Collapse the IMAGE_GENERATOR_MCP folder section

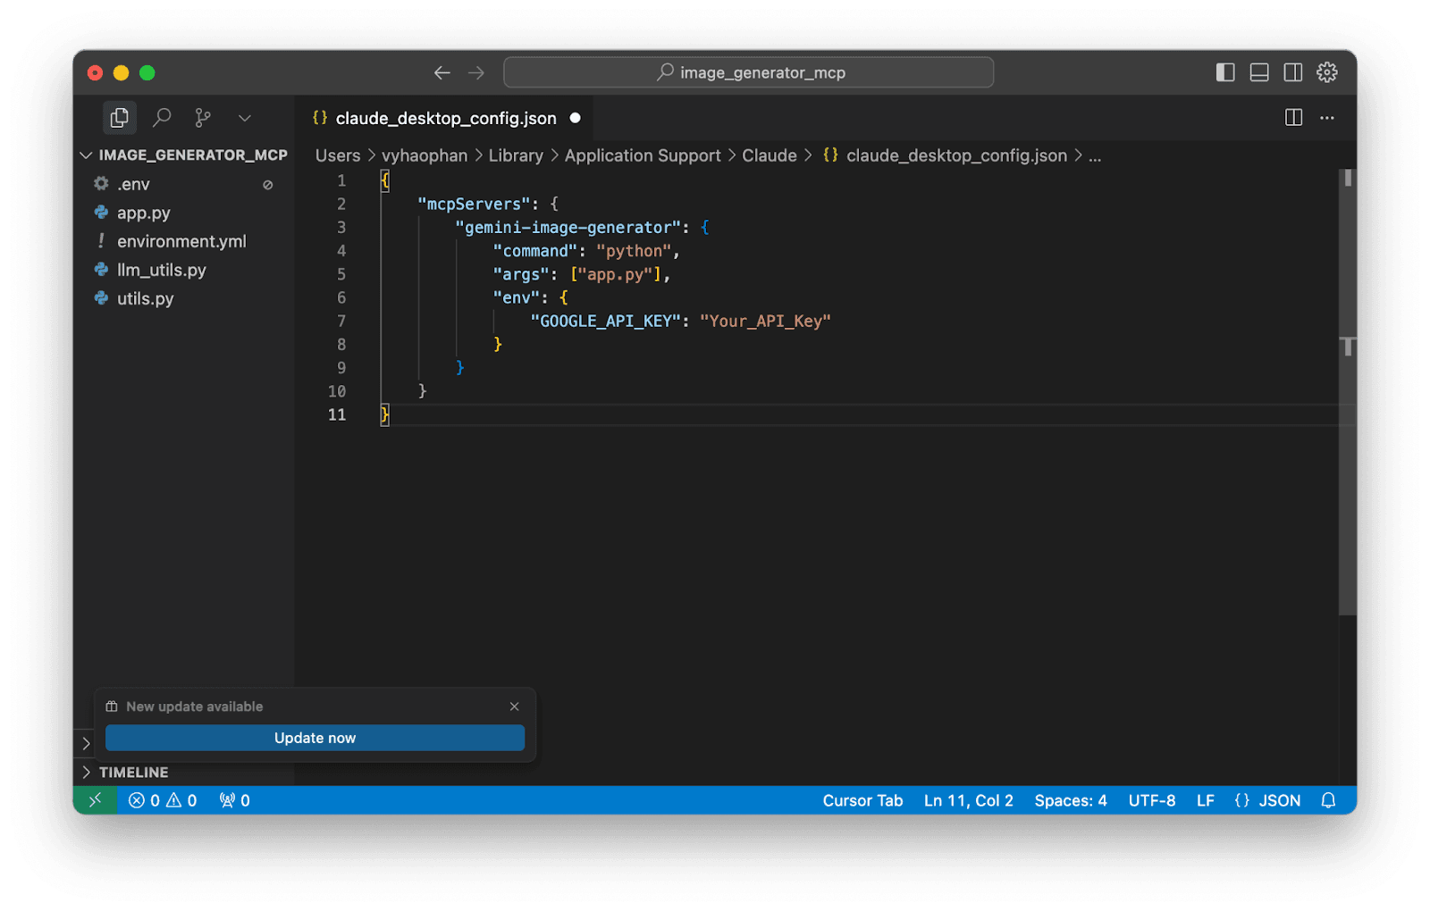[184, 155]
